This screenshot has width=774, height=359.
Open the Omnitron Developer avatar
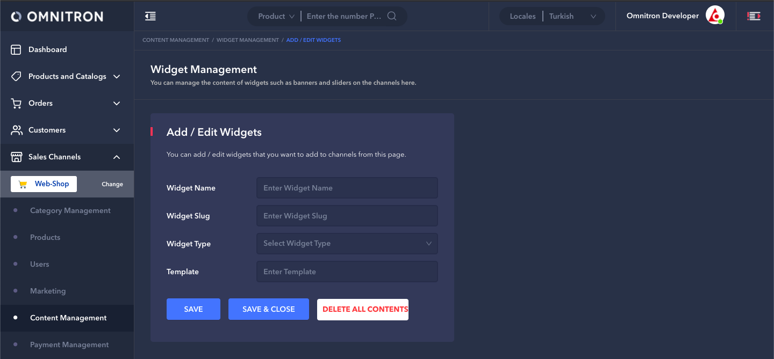[714, 16]
